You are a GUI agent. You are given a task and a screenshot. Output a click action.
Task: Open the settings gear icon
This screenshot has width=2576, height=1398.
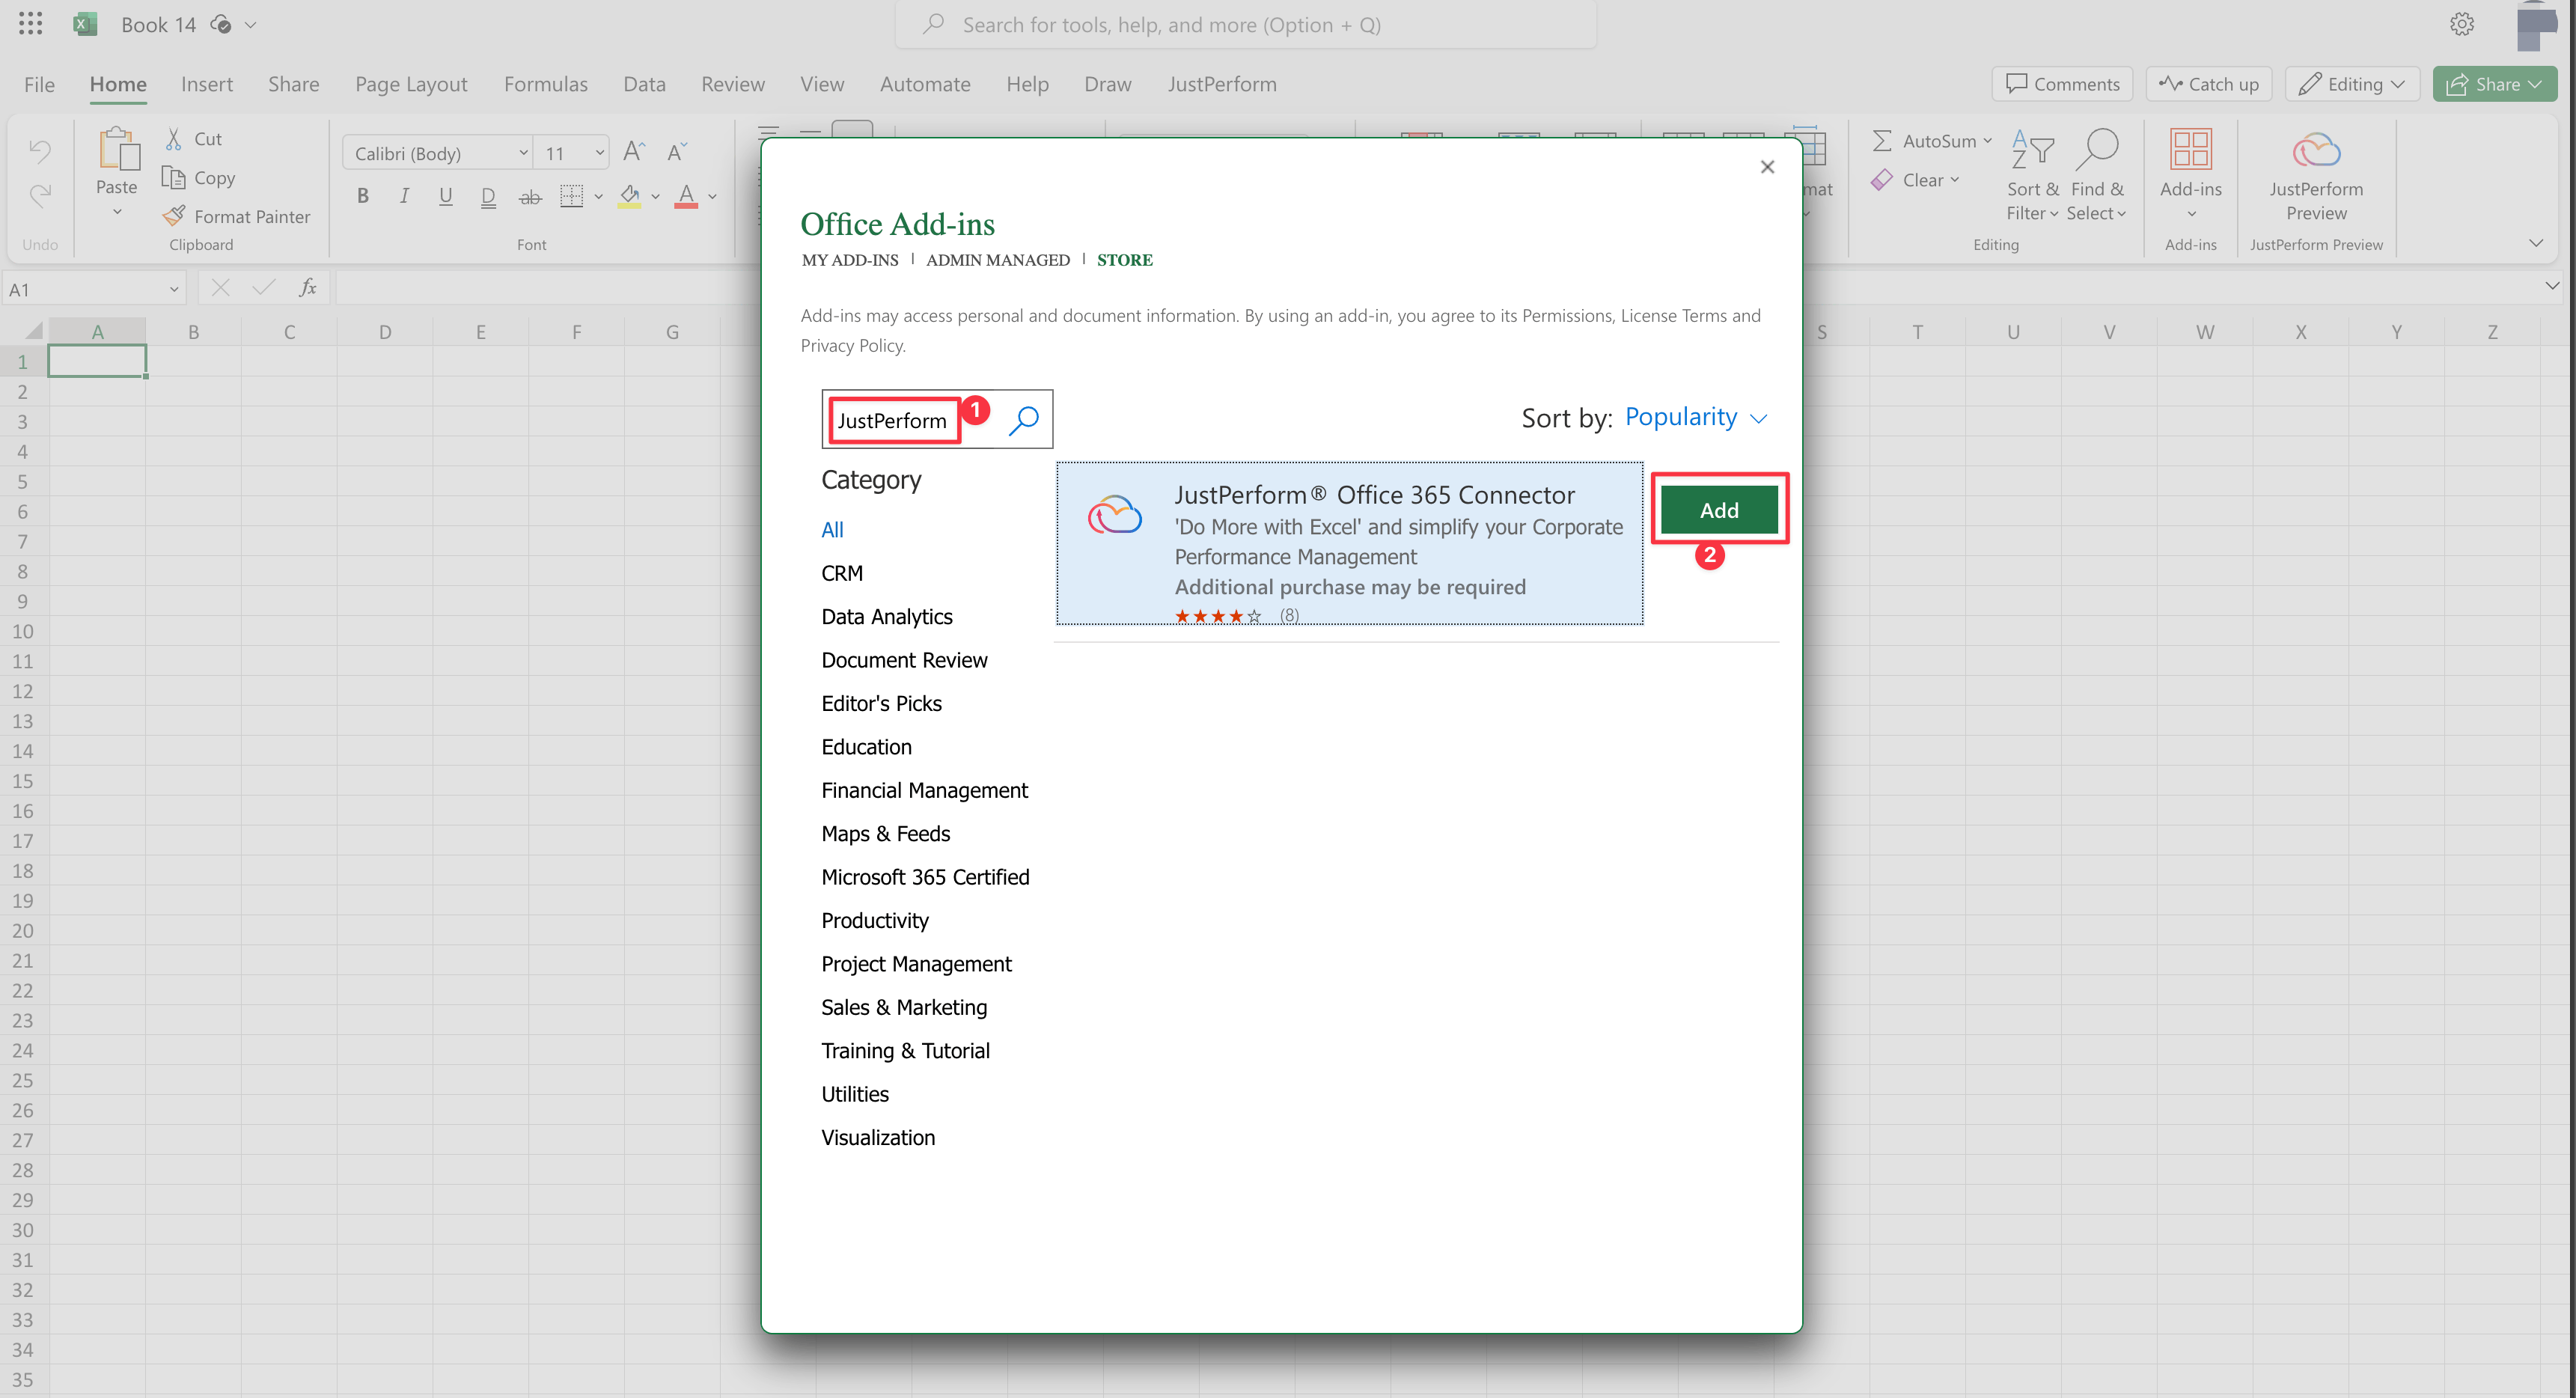[x=2461, y=24]
